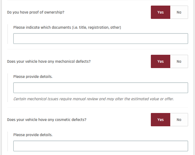Click the cosmetic defects question text
This screenshot has height=155, width=195.
pyautogui.click(x=47, y=120)
